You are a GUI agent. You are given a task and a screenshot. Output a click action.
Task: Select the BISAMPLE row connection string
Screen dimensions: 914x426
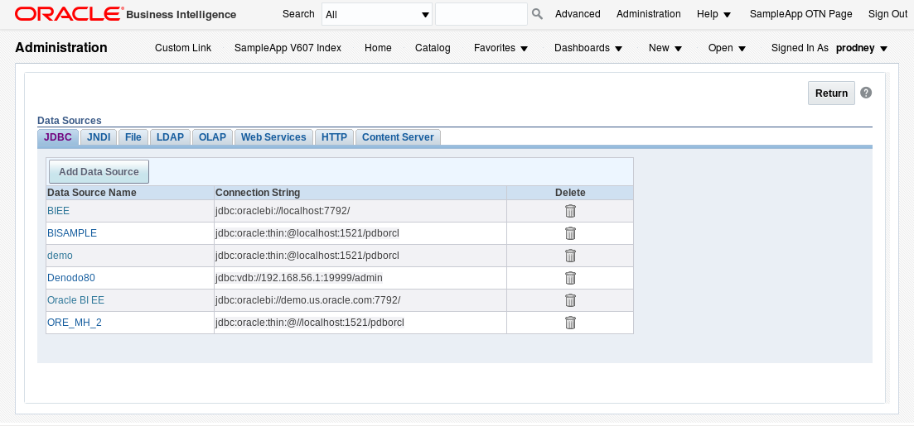(x=307, y=233)
